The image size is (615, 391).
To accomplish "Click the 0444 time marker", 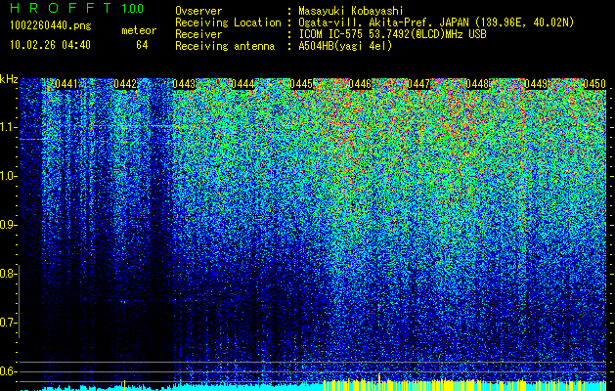I will 242,84.
